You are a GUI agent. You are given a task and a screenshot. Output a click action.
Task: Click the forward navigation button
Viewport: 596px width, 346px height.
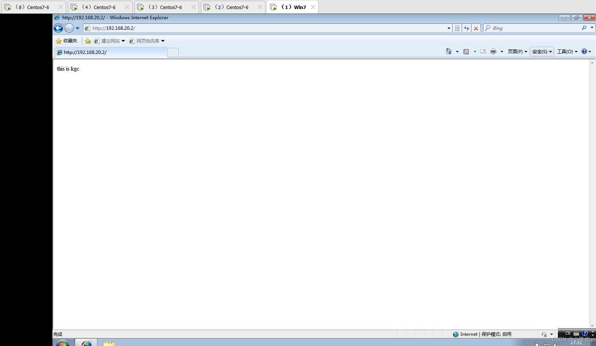tap(69, 28)
